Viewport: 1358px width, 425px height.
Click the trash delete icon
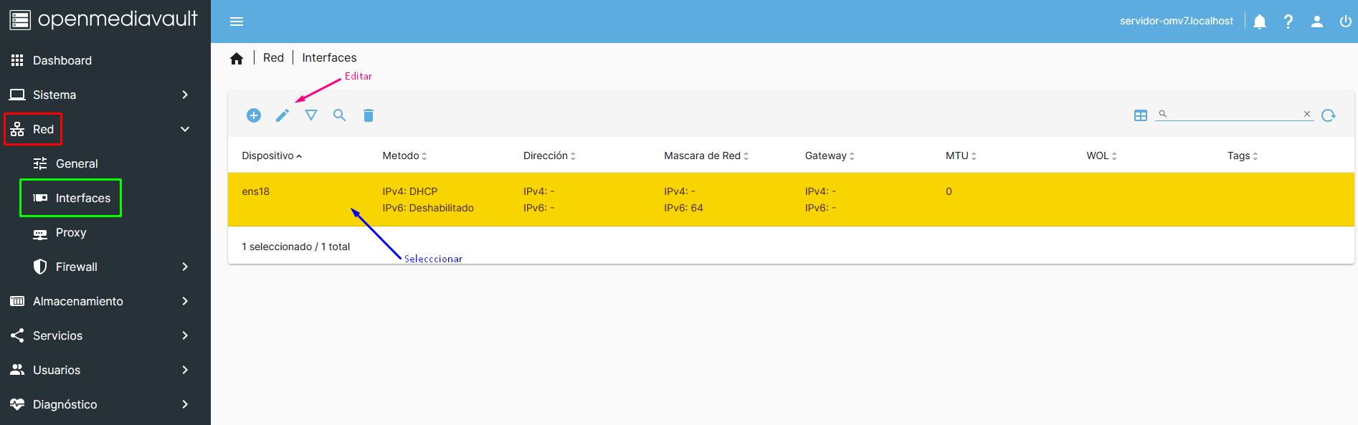coord(369,115)
